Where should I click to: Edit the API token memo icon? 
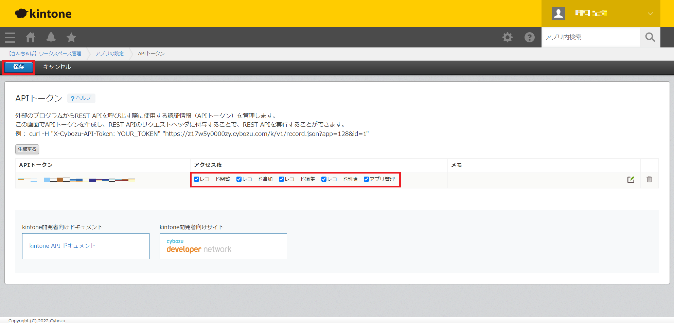(631, 180)
